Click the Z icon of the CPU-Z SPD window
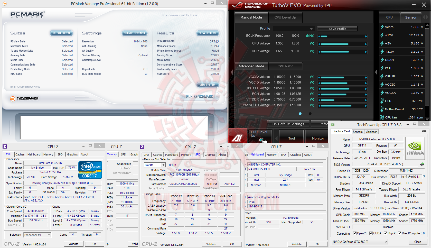431x248 pixels. 142,147
